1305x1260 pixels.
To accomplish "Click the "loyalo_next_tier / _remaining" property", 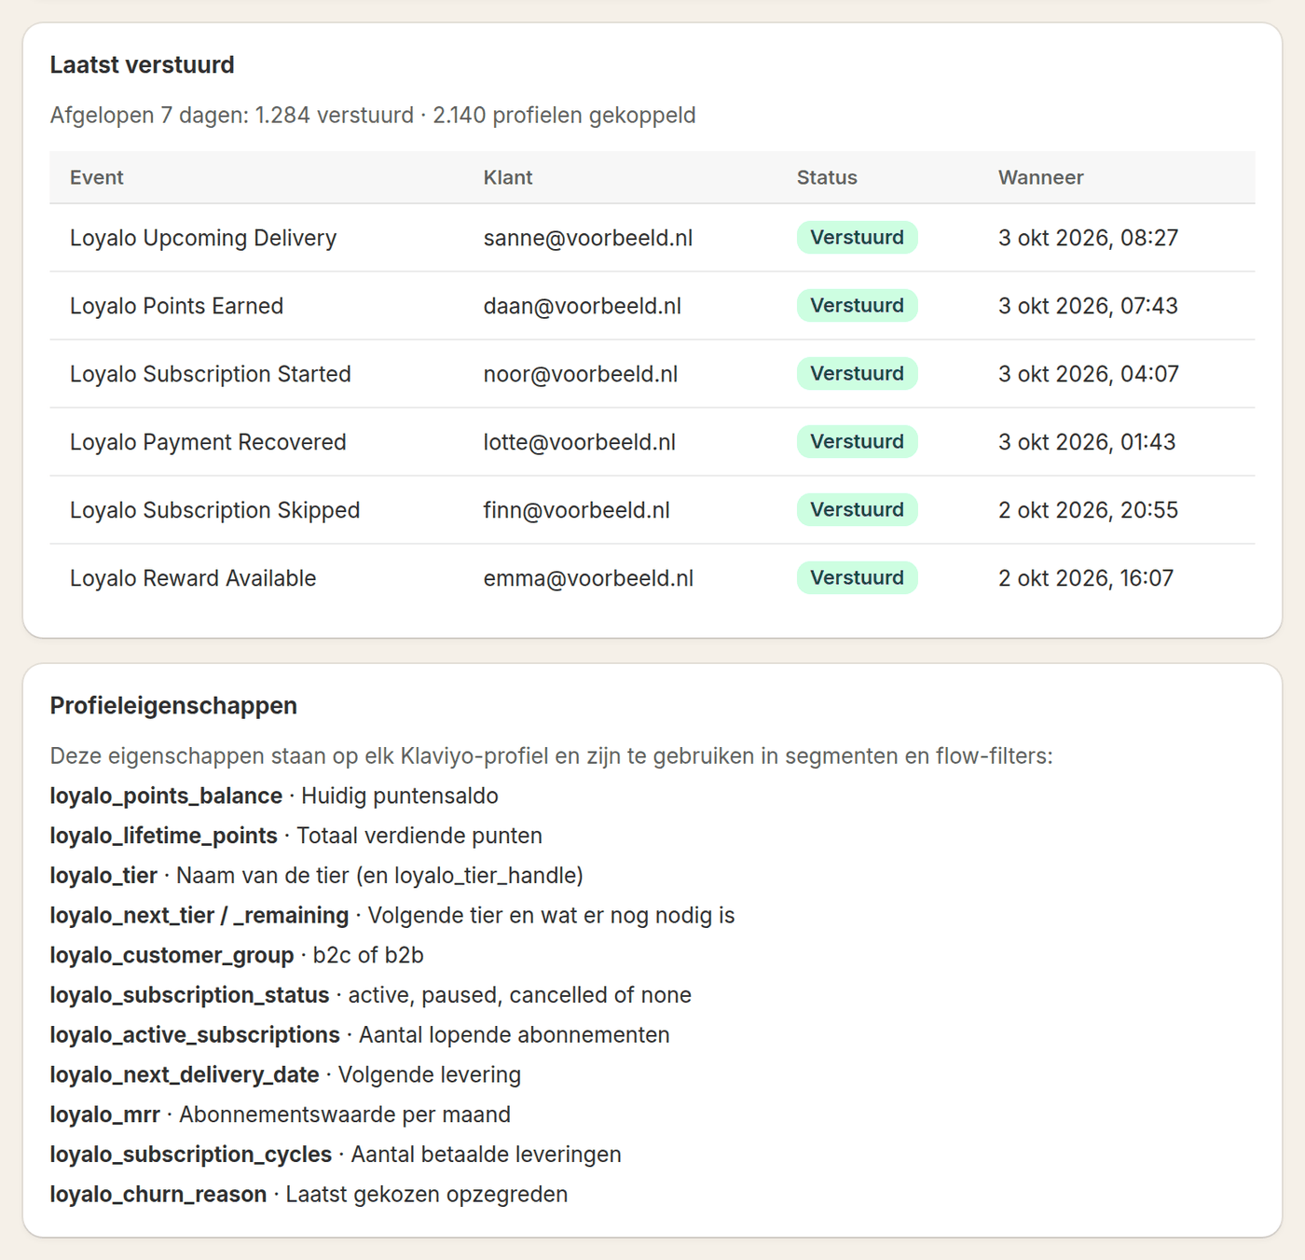I will [x=199, y=916].
